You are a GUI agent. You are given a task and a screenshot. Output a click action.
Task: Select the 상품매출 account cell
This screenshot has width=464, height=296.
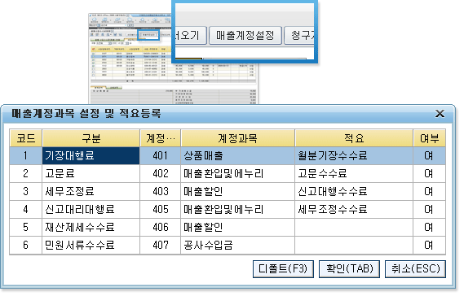tap(237, 156)
